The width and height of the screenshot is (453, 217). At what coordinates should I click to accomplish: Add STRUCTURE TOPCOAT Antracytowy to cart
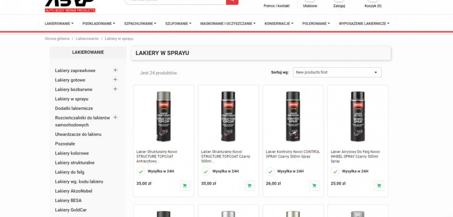tap(185, 186)
